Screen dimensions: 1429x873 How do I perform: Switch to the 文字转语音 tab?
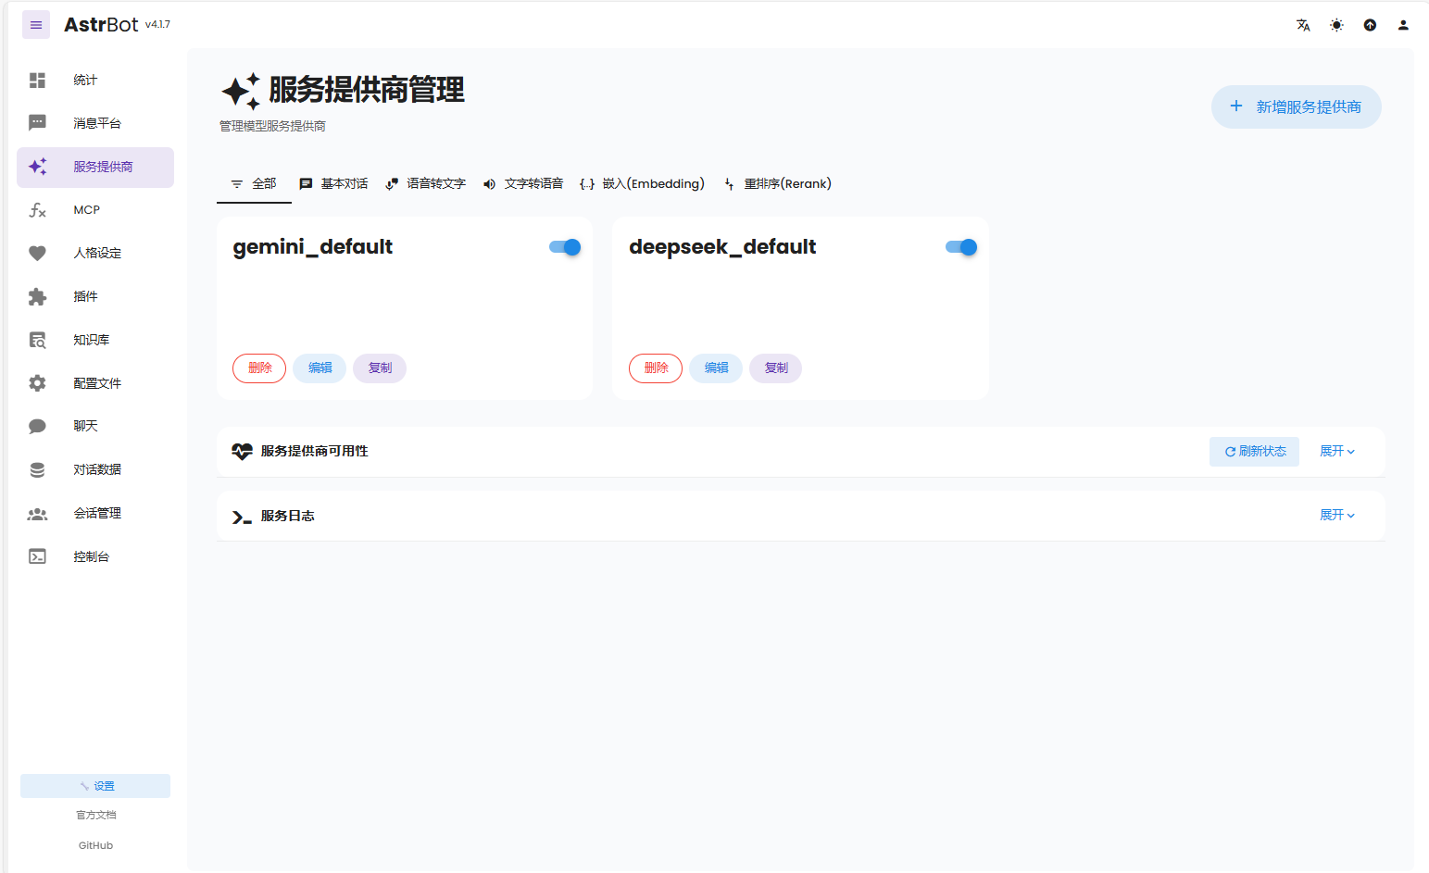522,184
